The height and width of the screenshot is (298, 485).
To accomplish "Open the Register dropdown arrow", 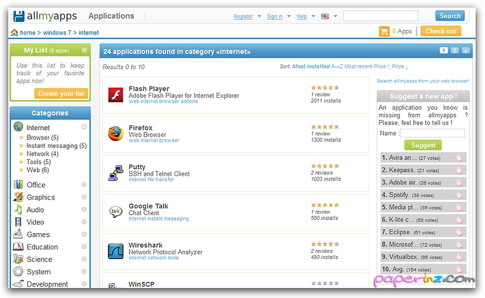I will pyautogui.click(x=259, y=16).
